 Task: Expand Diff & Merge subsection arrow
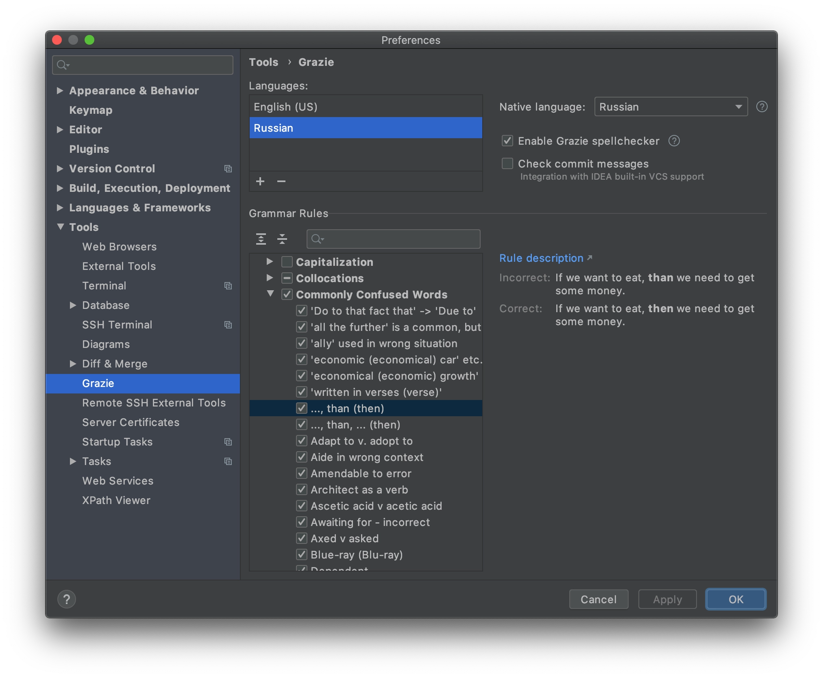[73, 364]
